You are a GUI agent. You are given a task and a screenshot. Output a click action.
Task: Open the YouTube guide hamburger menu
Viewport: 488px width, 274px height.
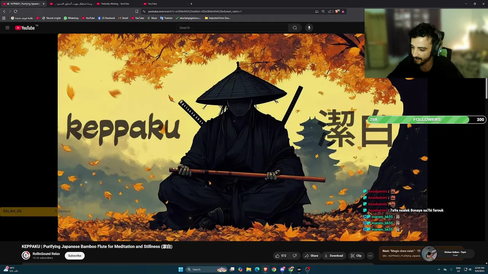point(7,28)
